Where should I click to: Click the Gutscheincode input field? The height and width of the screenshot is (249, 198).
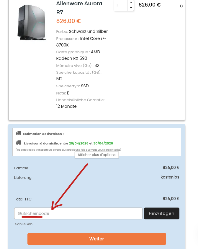pos(78,213)
